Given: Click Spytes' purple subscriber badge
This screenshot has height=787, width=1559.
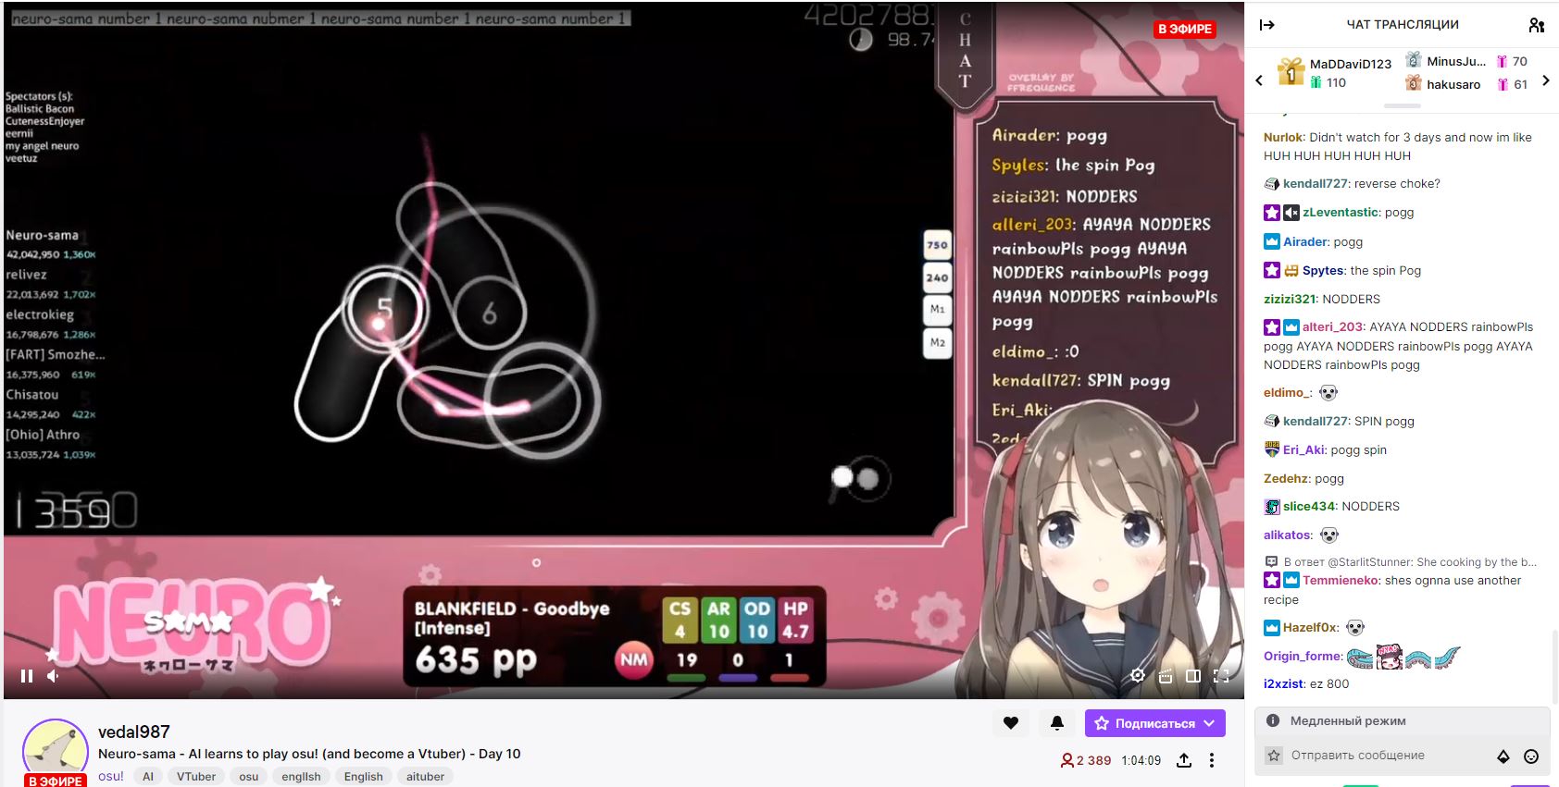Looking at the screenshot, I should (x=1272, y=271).
